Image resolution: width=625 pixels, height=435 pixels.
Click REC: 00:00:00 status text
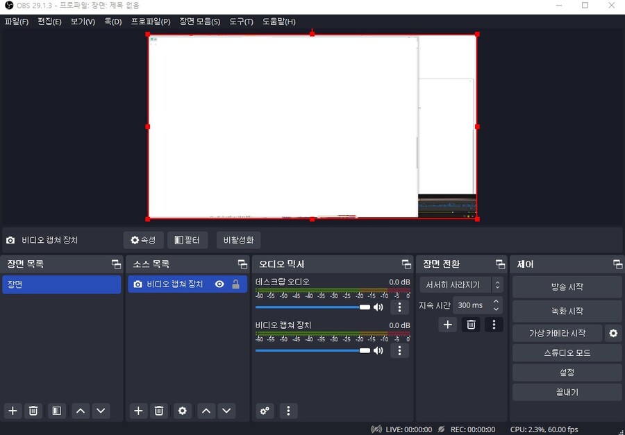click(473, 429)
